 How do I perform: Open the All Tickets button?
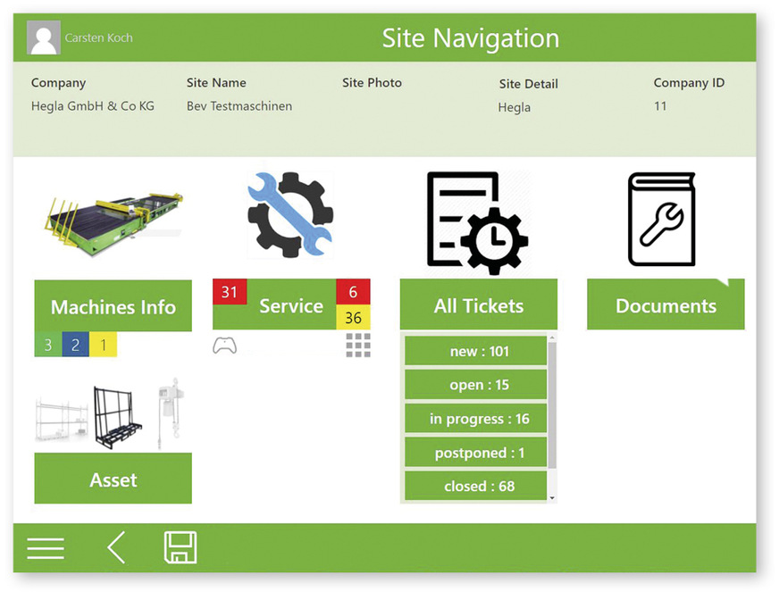pos(478,305)
